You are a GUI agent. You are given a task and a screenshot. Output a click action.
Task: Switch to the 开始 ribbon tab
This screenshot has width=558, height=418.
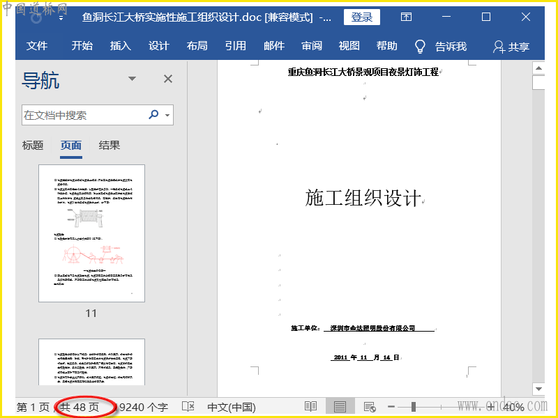(x=82, y=46)
